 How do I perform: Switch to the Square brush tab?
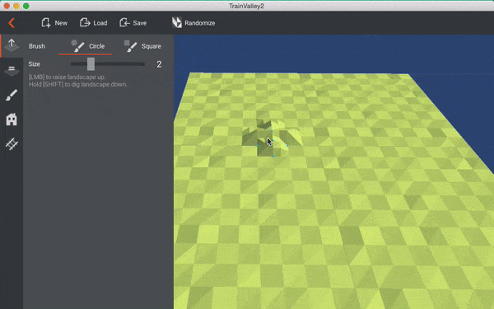pyautogui.click(x=142, y=46)
